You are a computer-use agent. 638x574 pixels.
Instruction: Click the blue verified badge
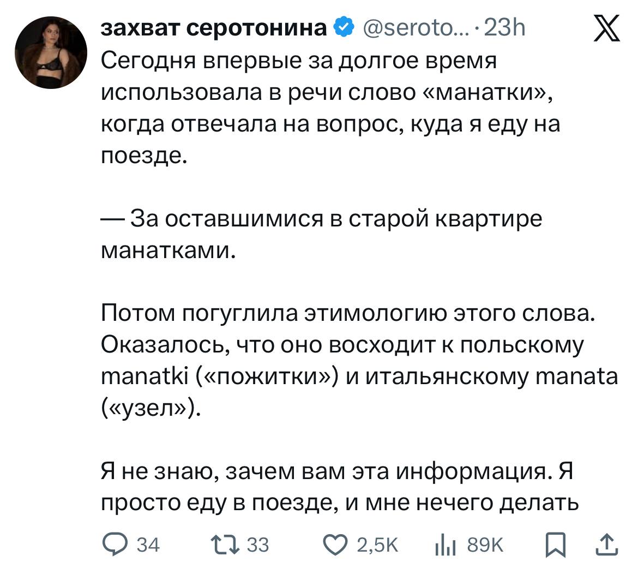(x=343, y=28)
